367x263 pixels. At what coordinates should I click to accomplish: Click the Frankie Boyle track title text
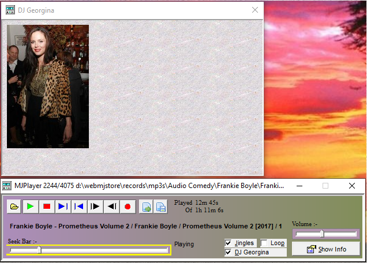(145, 226)
